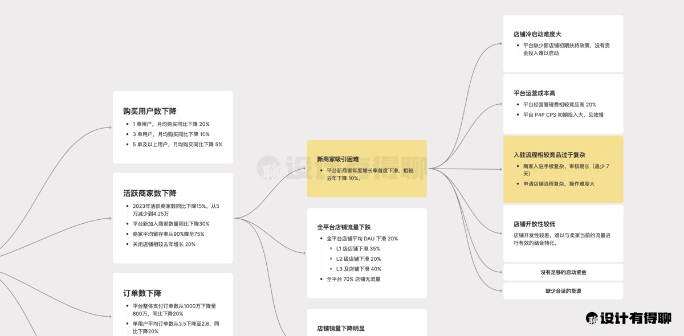Select the 缺少合适的货源 node

pos(563,291)
